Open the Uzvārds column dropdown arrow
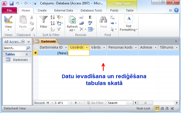 pos(87,47)
